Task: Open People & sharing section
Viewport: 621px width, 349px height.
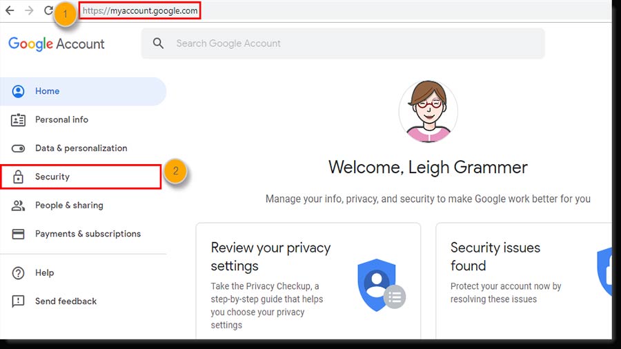Action: pyautogui.click(x=83, y=206)
